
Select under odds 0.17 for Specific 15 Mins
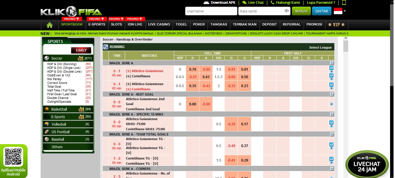pyautogui.click(x=244, y=124)
